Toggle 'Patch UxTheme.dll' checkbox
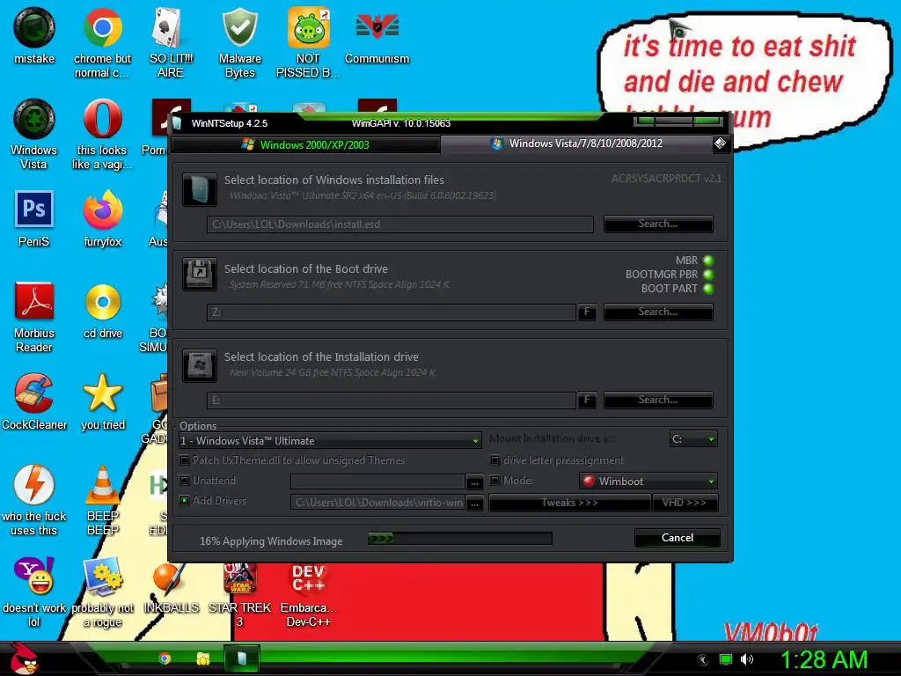 tap(185, 459)
